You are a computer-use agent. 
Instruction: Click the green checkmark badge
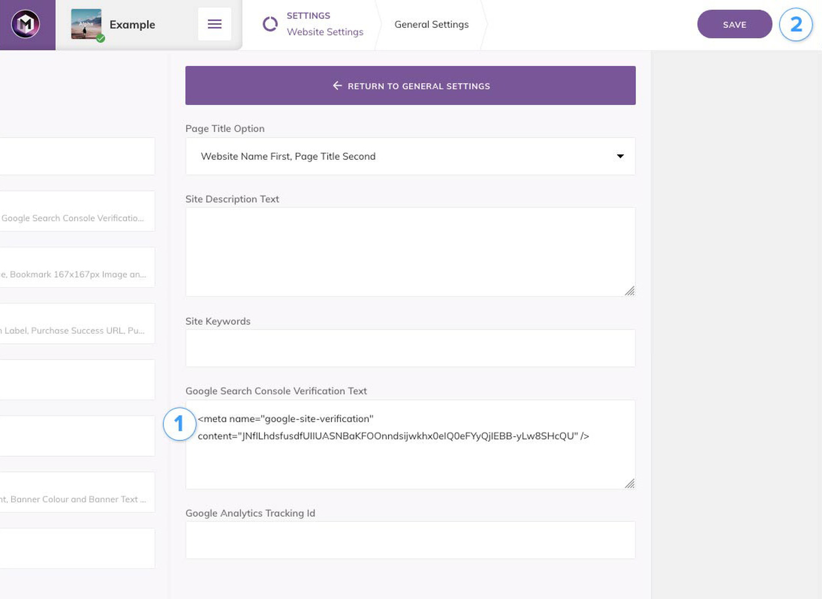tap(101, 39)
